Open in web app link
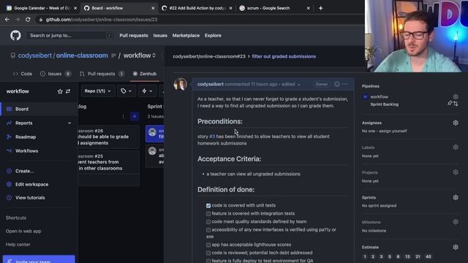The height and width of the screenshot is (263, 468). tap(23, 231)
